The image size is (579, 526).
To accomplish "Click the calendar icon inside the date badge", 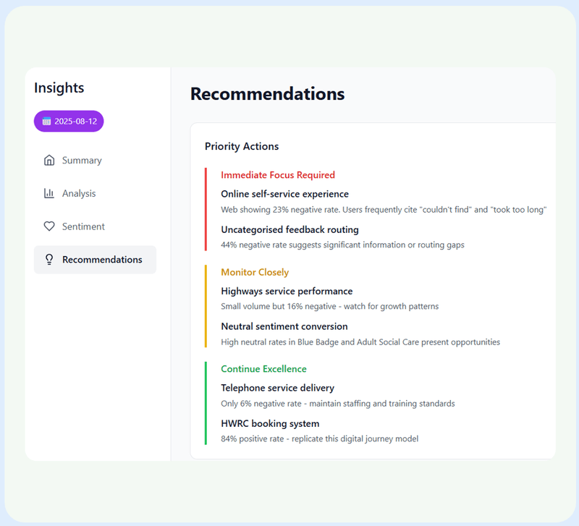I will [x=46, y=121].
